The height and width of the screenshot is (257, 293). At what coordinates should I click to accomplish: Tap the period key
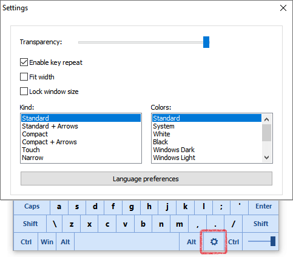[215, 224]
